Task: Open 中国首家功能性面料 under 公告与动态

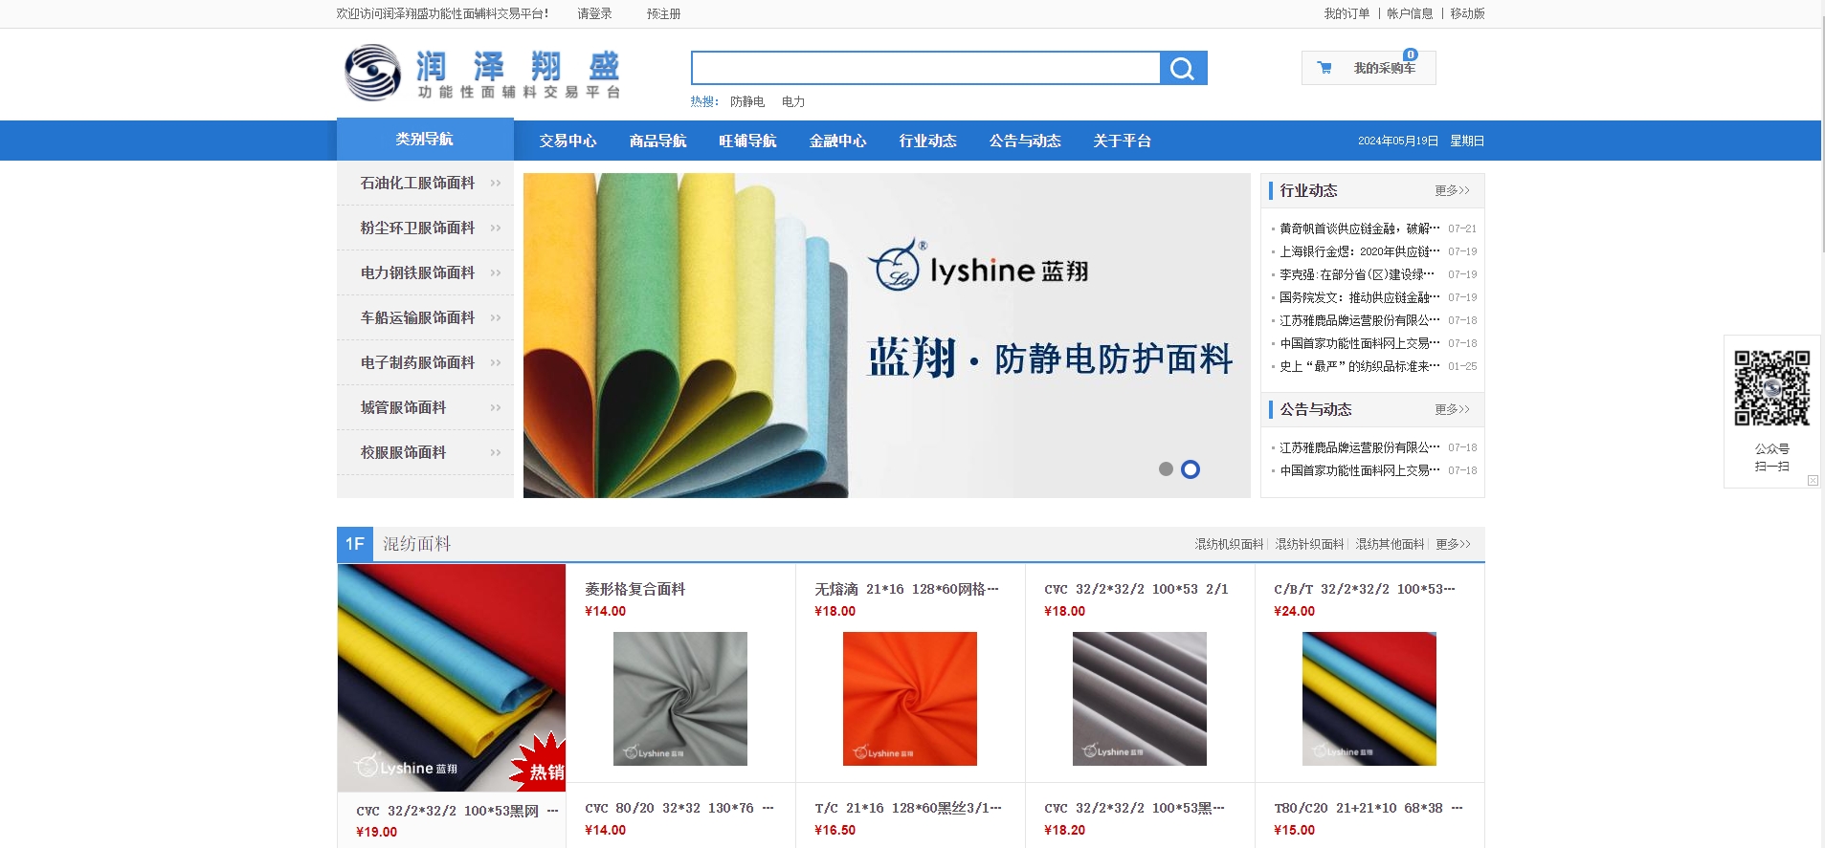Action: (x=1360, y=470)
